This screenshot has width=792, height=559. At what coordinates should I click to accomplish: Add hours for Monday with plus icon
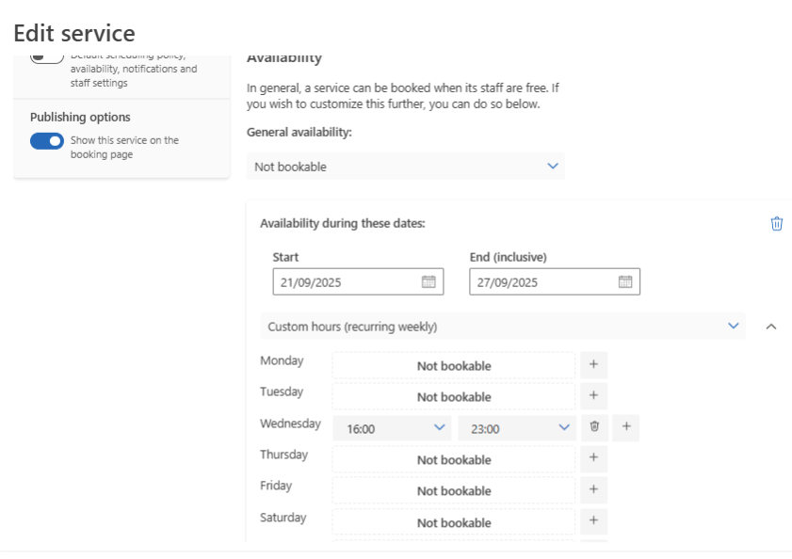pos(593,365)
